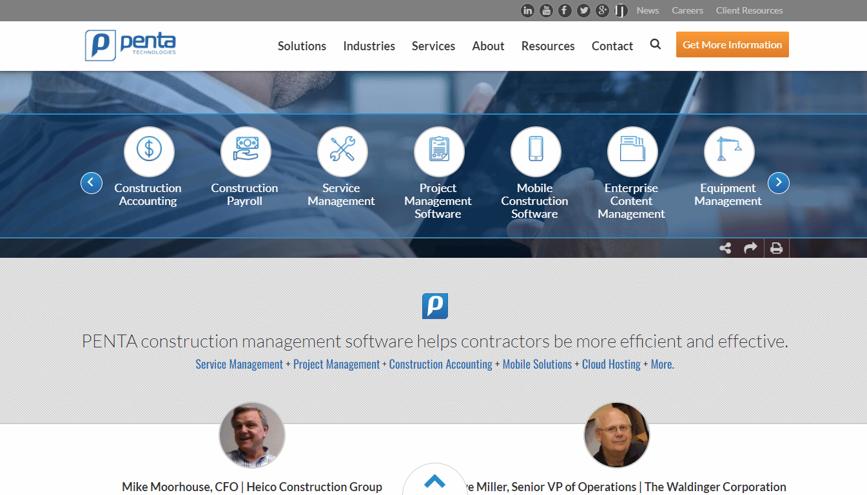Open the LinkedIn social icon
Screen dimensions: 867x495
click(528, 10)
